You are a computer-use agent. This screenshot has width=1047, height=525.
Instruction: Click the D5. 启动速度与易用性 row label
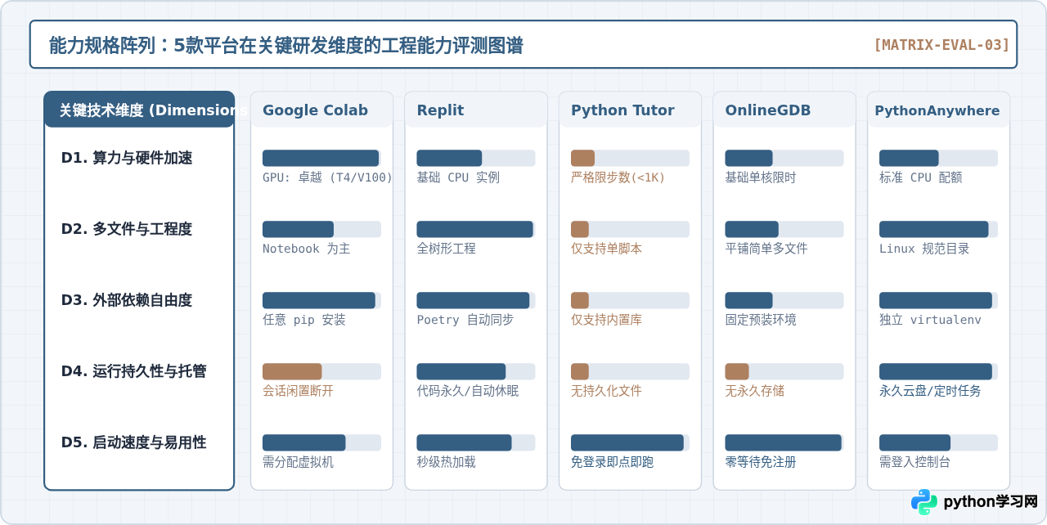[x=133, y=442]
